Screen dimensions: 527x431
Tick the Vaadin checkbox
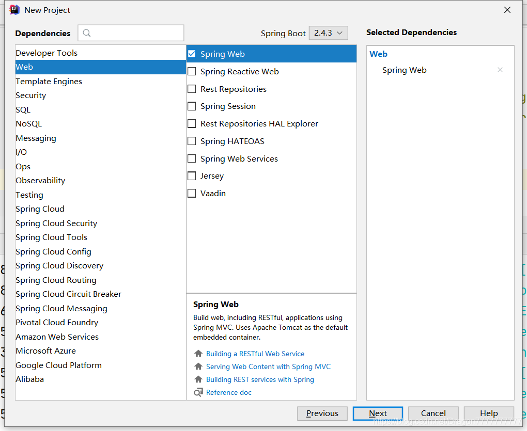(192, 194)
